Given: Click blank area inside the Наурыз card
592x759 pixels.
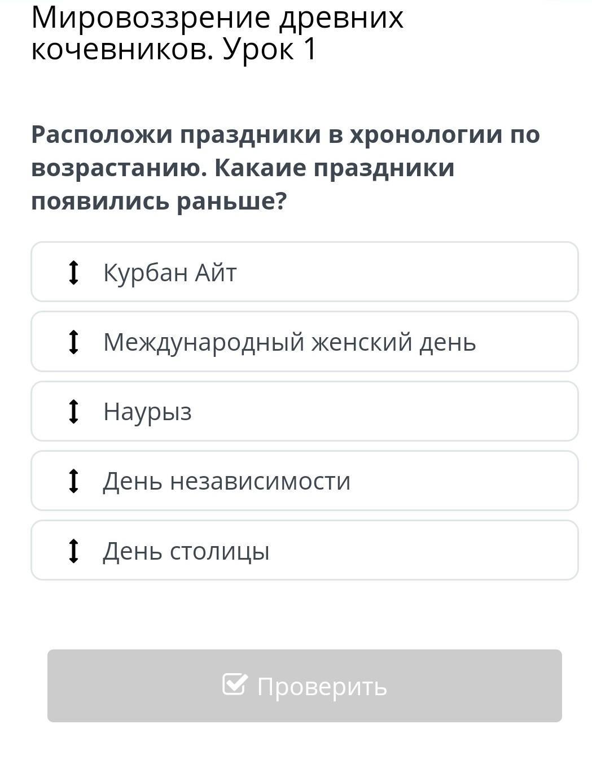Looking at the screenshot, I should 384,412.
